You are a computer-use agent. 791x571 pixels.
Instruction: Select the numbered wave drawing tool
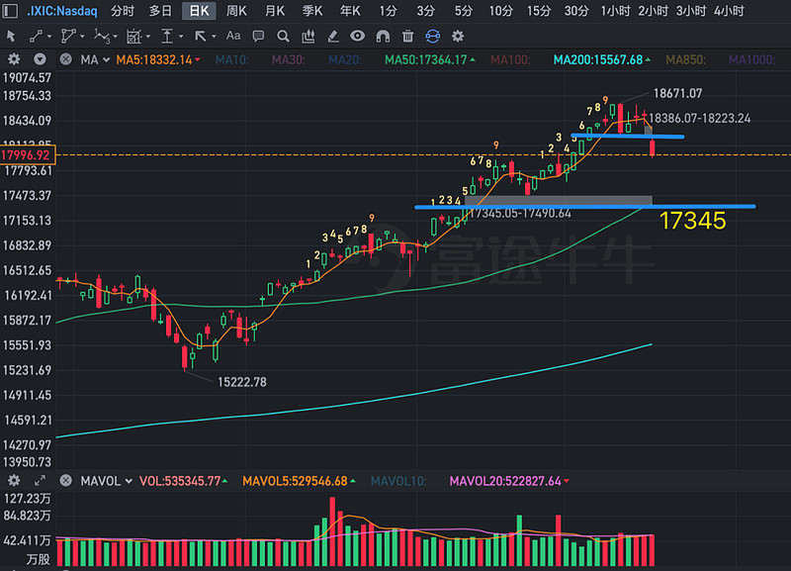tap(102, 37)
